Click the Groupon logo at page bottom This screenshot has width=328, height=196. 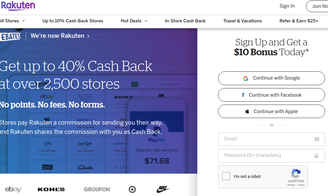(97, 189)
